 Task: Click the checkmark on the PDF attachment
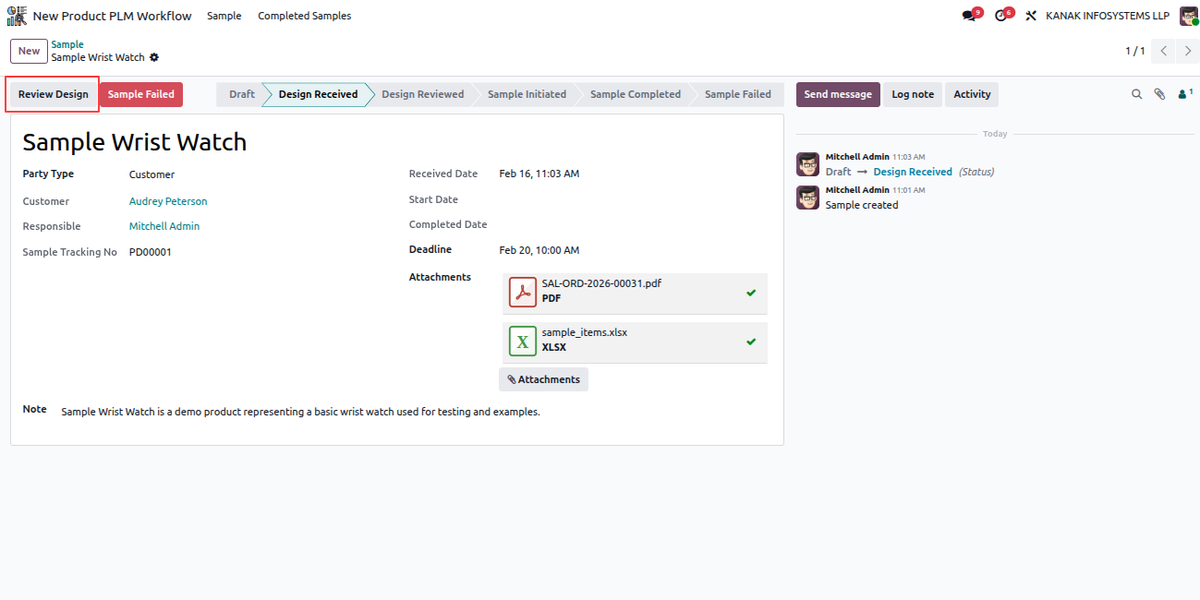(751, 293)
